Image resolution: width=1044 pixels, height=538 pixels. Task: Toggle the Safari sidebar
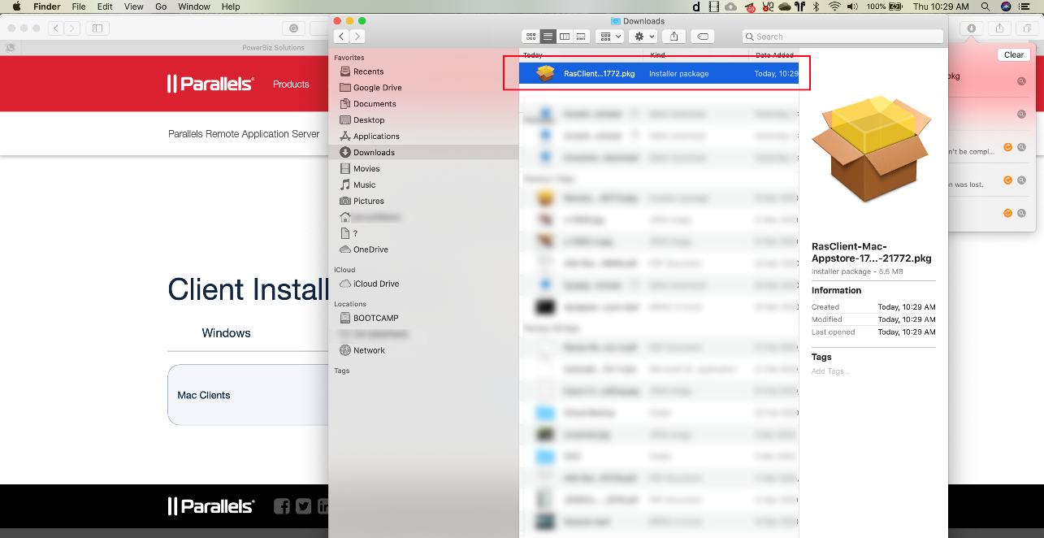(x=97, y=28)
